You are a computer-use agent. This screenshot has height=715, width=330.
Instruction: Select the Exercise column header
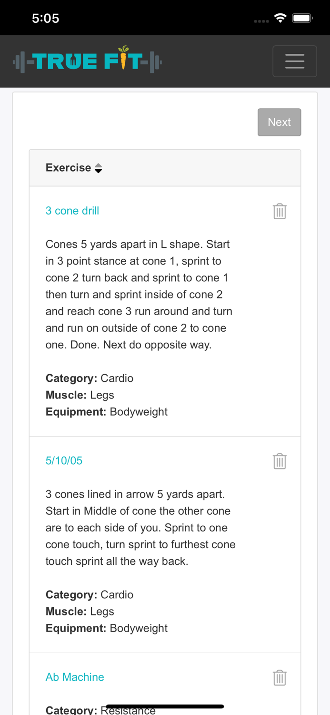69,168
